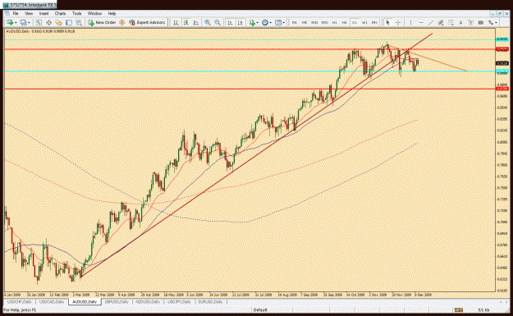The width and height of the screenshot is (513, 316).
Task: Click the Templates toolbar icon
Action: pos(278,23)
